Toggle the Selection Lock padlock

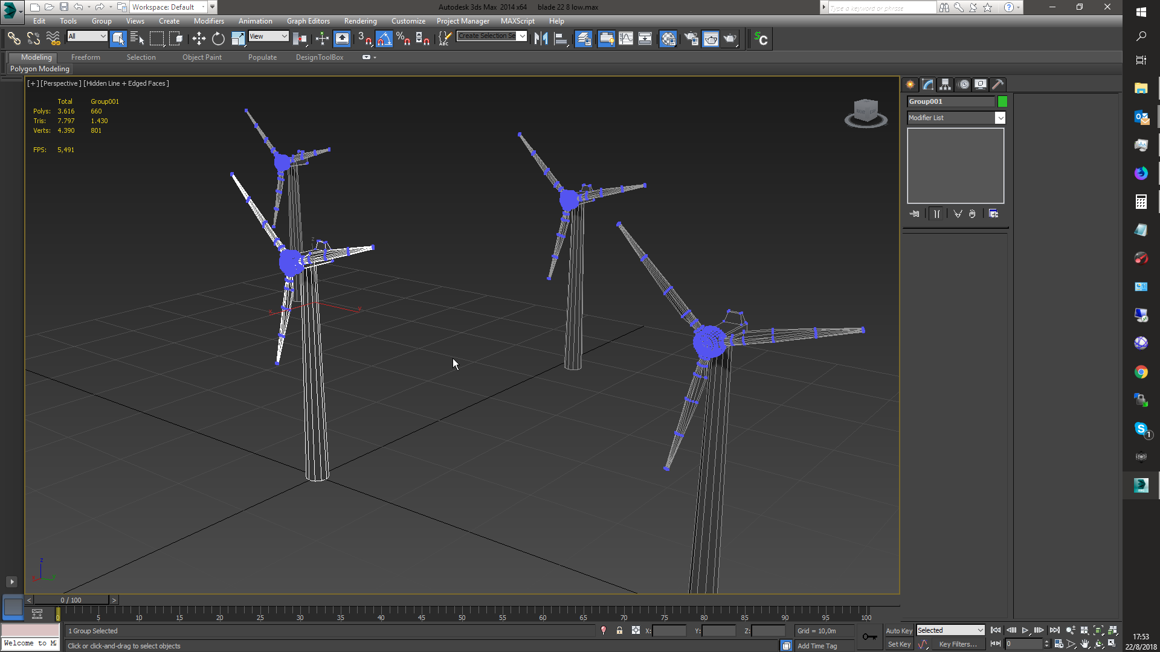coord(620,630)
